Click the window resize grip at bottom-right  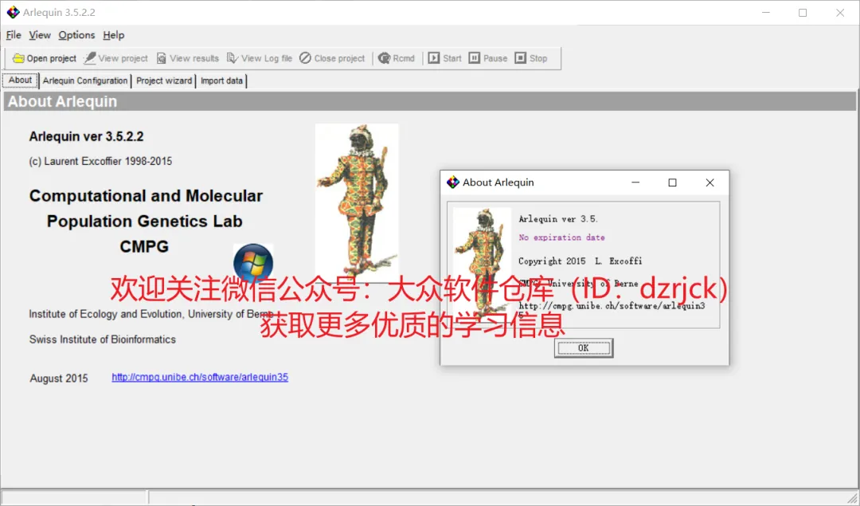852,498
